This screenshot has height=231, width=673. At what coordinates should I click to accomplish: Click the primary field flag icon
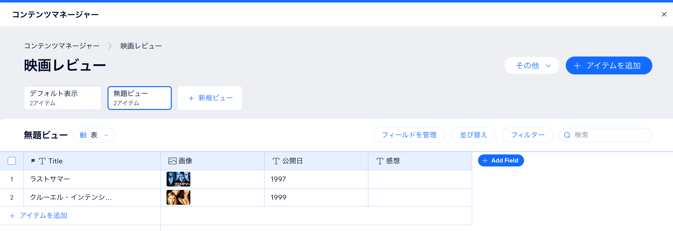[x=33, y=161]
